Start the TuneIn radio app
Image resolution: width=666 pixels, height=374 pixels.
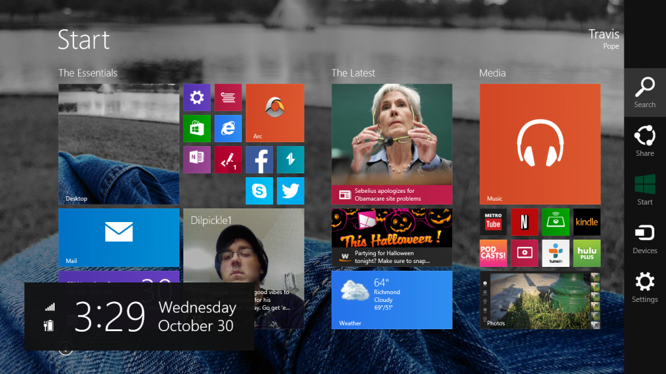click(x=555, y=253)
